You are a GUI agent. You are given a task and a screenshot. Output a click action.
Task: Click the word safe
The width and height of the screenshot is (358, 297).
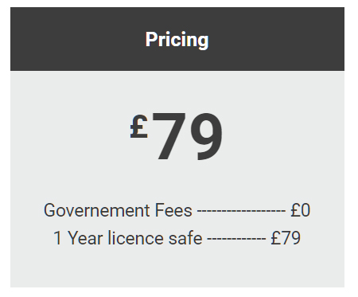pyautogui.click(x=185, y=238)
